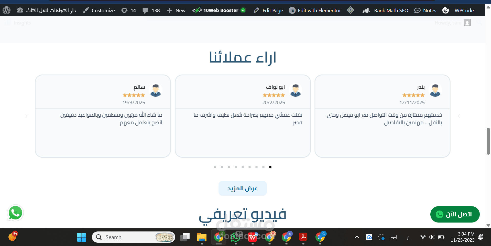Screen dimensions: 491x246
Task: Select the second carousel pagination dot
Action: pyautogui.click(x=222, y=167)
